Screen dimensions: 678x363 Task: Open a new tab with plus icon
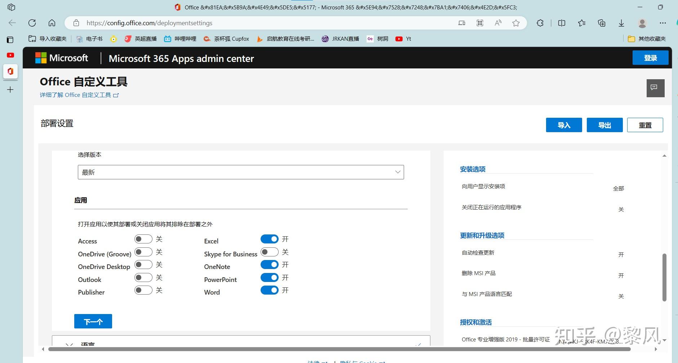(10, 90)
